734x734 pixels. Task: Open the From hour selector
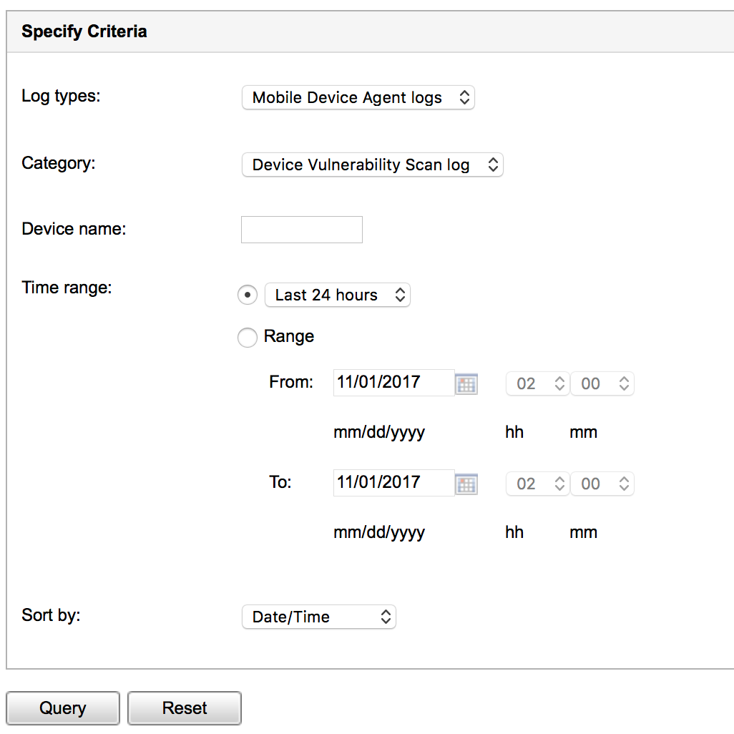pyautogui.click(x=537, y=384)
